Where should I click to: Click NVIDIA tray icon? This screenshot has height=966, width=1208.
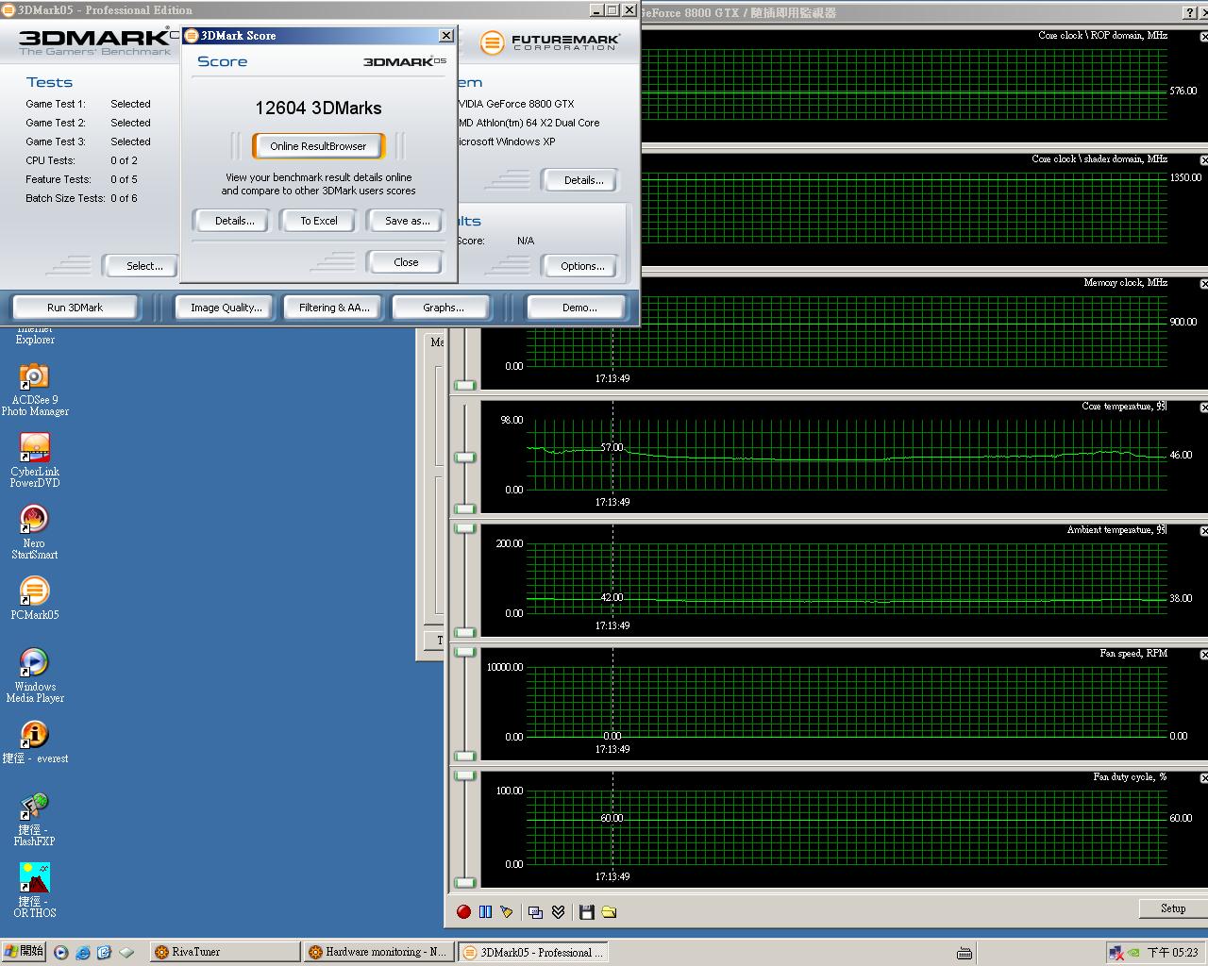click(x=1133, y=953)
